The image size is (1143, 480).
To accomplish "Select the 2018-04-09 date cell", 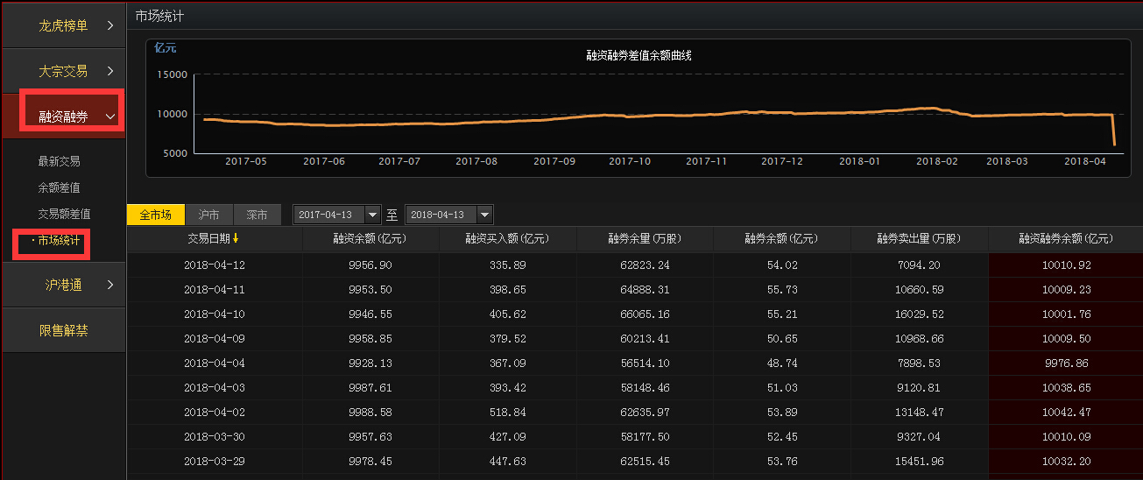I will [x=215, y=338].
